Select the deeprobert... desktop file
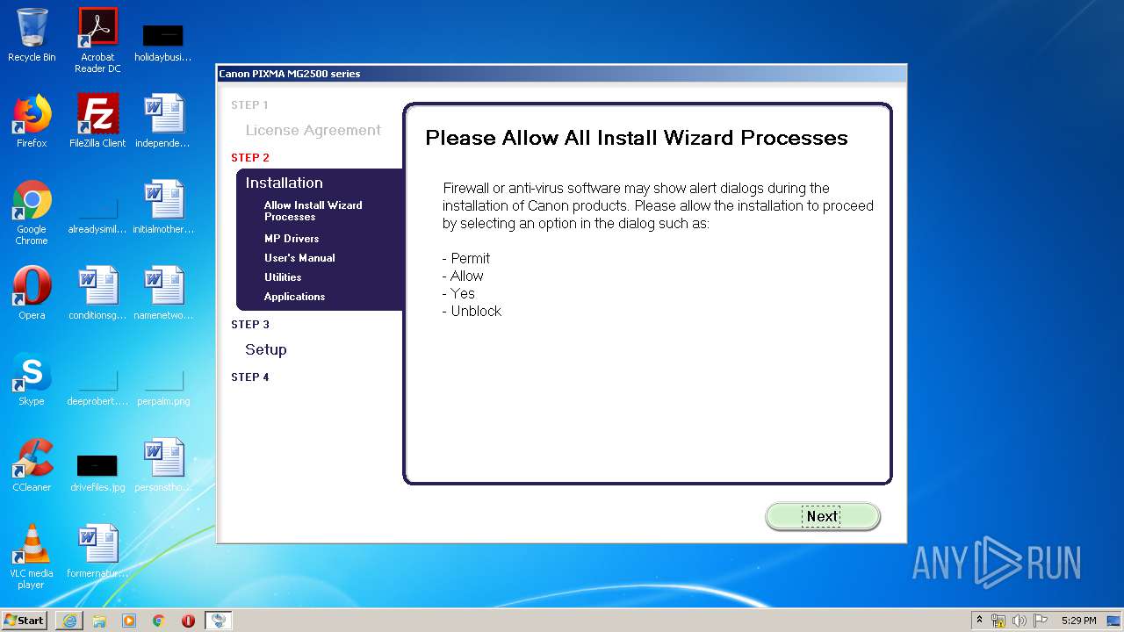1124x632 pixels. tap(97, 386)
